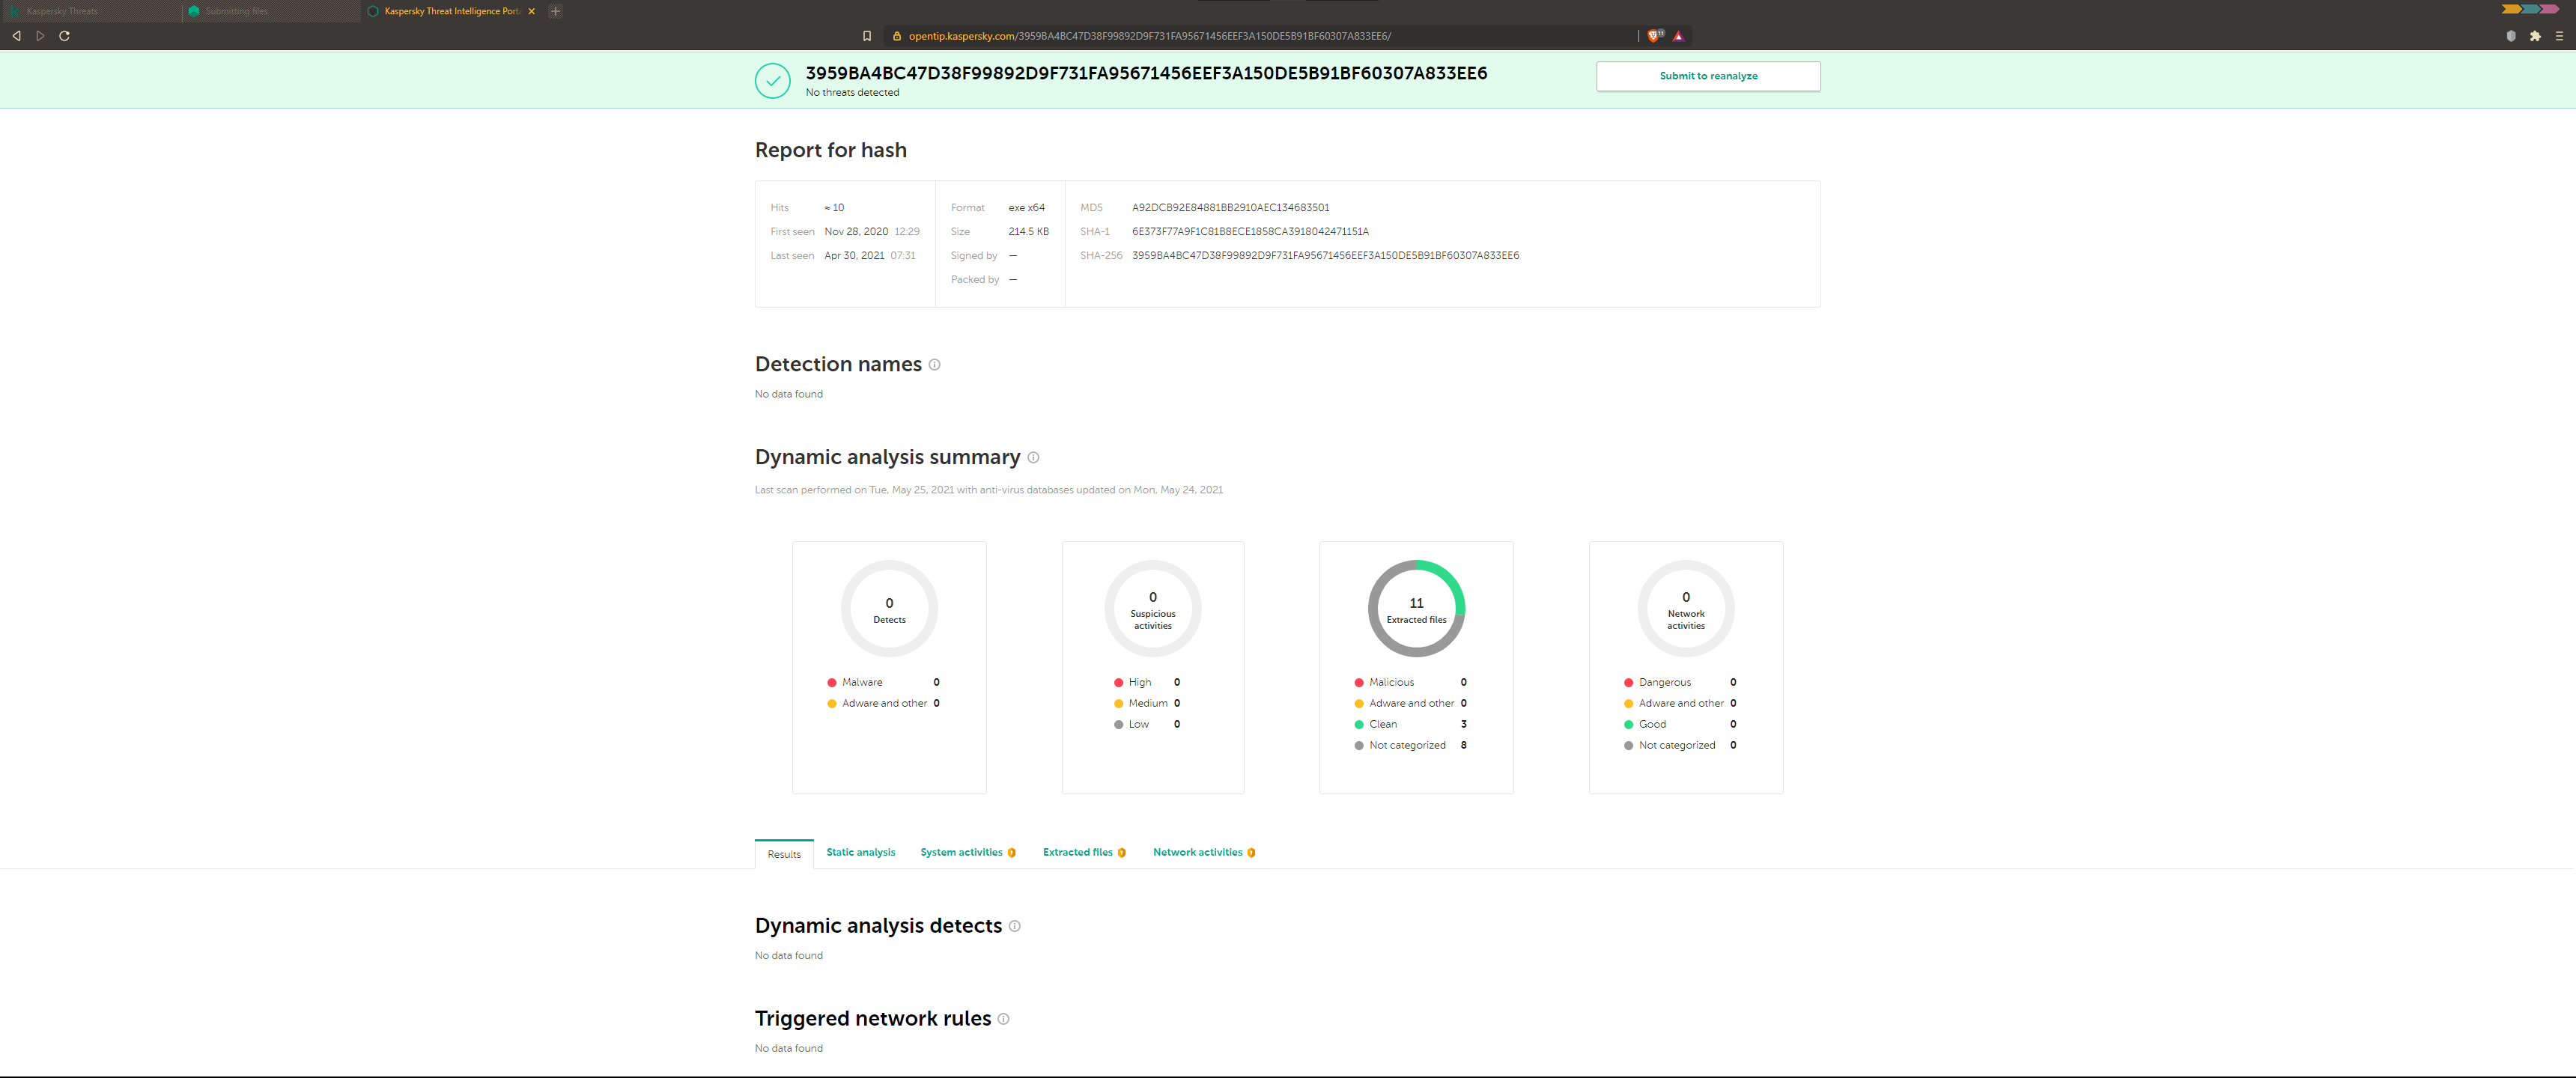Select the Network activities tab
The width and height of the screenshot is (2576, 1078).
click(1197, 852)
